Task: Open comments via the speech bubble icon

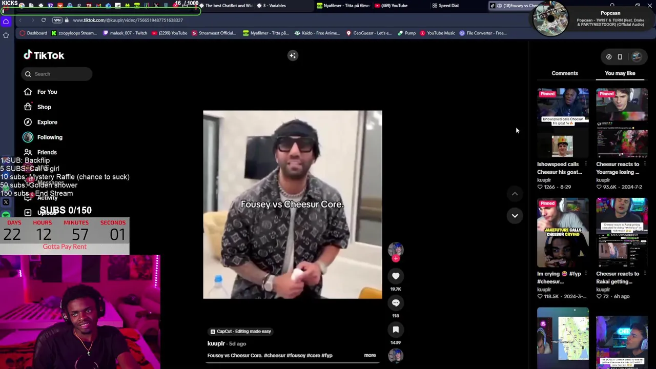Action: (x=396, y=303)
